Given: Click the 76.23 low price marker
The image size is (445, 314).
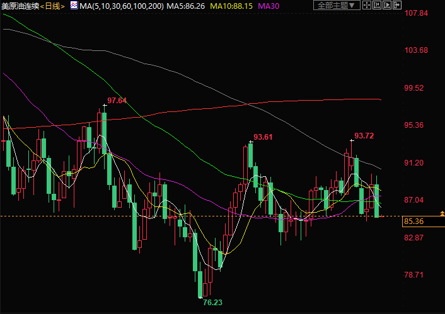Looking at the screenshot, I should pos(212,303).
